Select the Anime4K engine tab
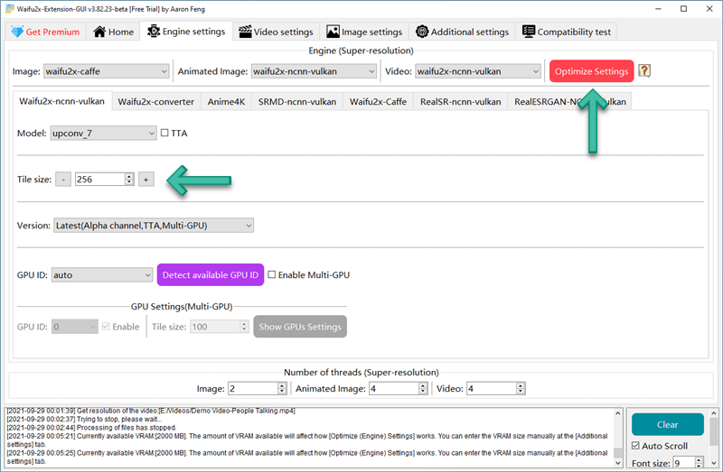Screen dimensions: 723x472 [x=226, y=102]
